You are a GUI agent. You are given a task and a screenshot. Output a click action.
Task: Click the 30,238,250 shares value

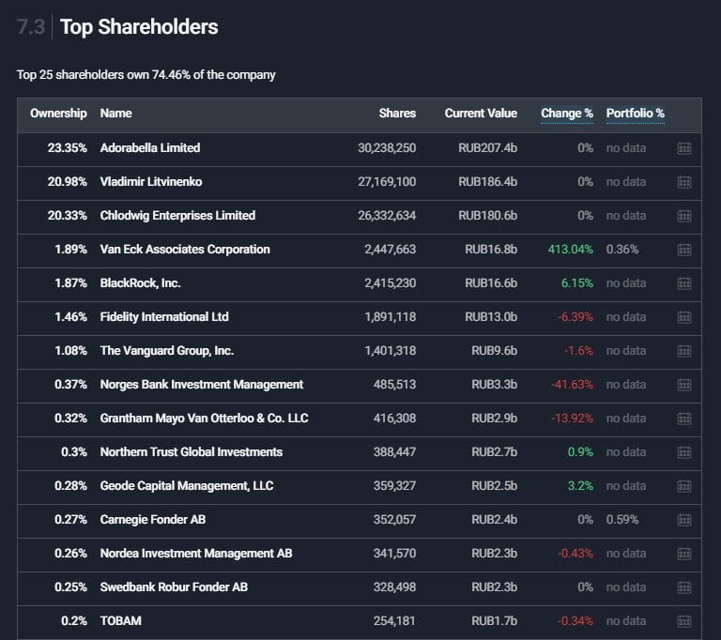coord(387,148)
